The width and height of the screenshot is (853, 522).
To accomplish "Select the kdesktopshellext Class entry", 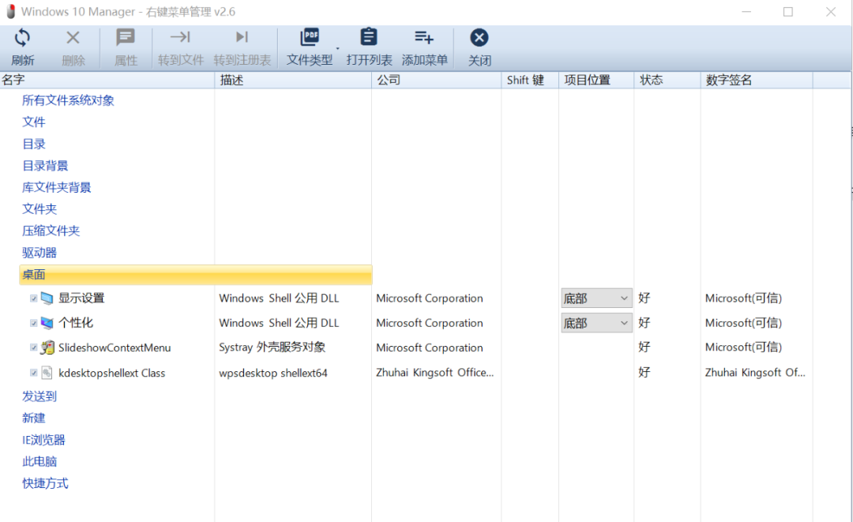I will [x=111, y=373].
